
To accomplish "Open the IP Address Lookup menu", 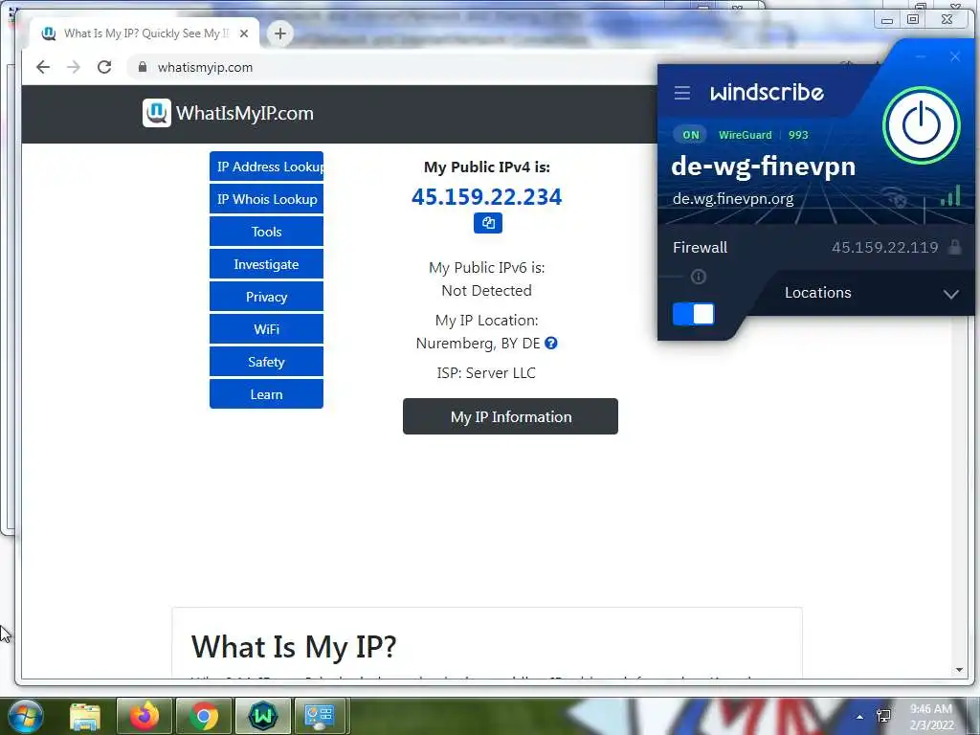I will click(x=266, y=167).
